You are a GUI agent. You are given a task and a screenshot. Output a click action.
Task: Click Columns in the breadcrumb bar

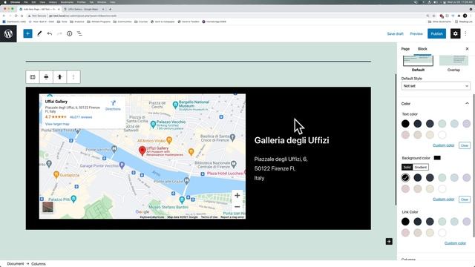39,264
